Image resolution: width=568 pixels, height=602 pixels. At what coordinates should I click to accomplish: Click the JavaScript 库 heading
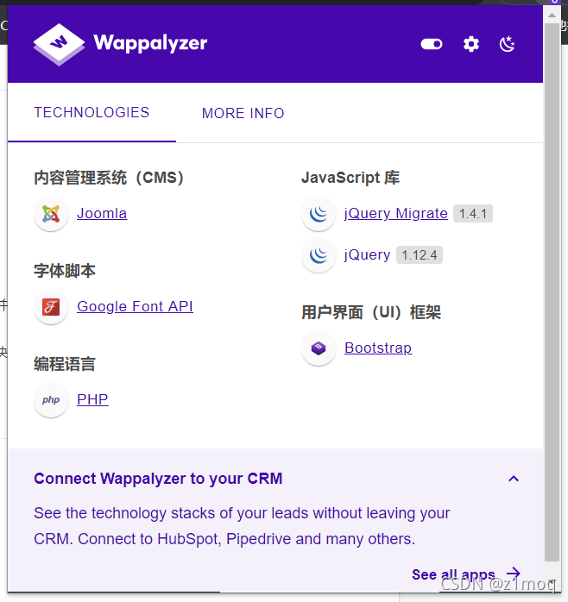[x=350, y=178]
